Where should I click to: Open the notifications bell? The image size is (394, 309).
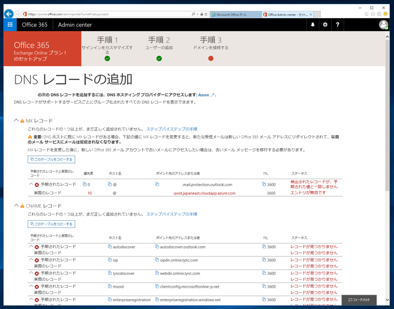click(313, 24)
